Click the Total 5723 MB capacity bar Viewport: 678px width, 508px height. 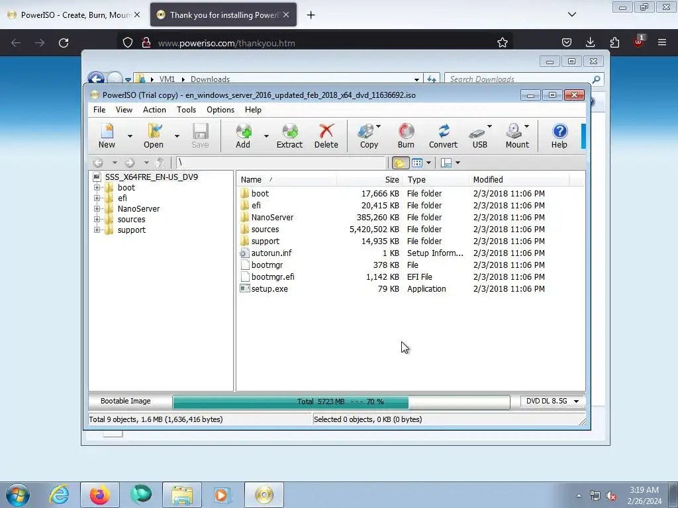(341, 402)
